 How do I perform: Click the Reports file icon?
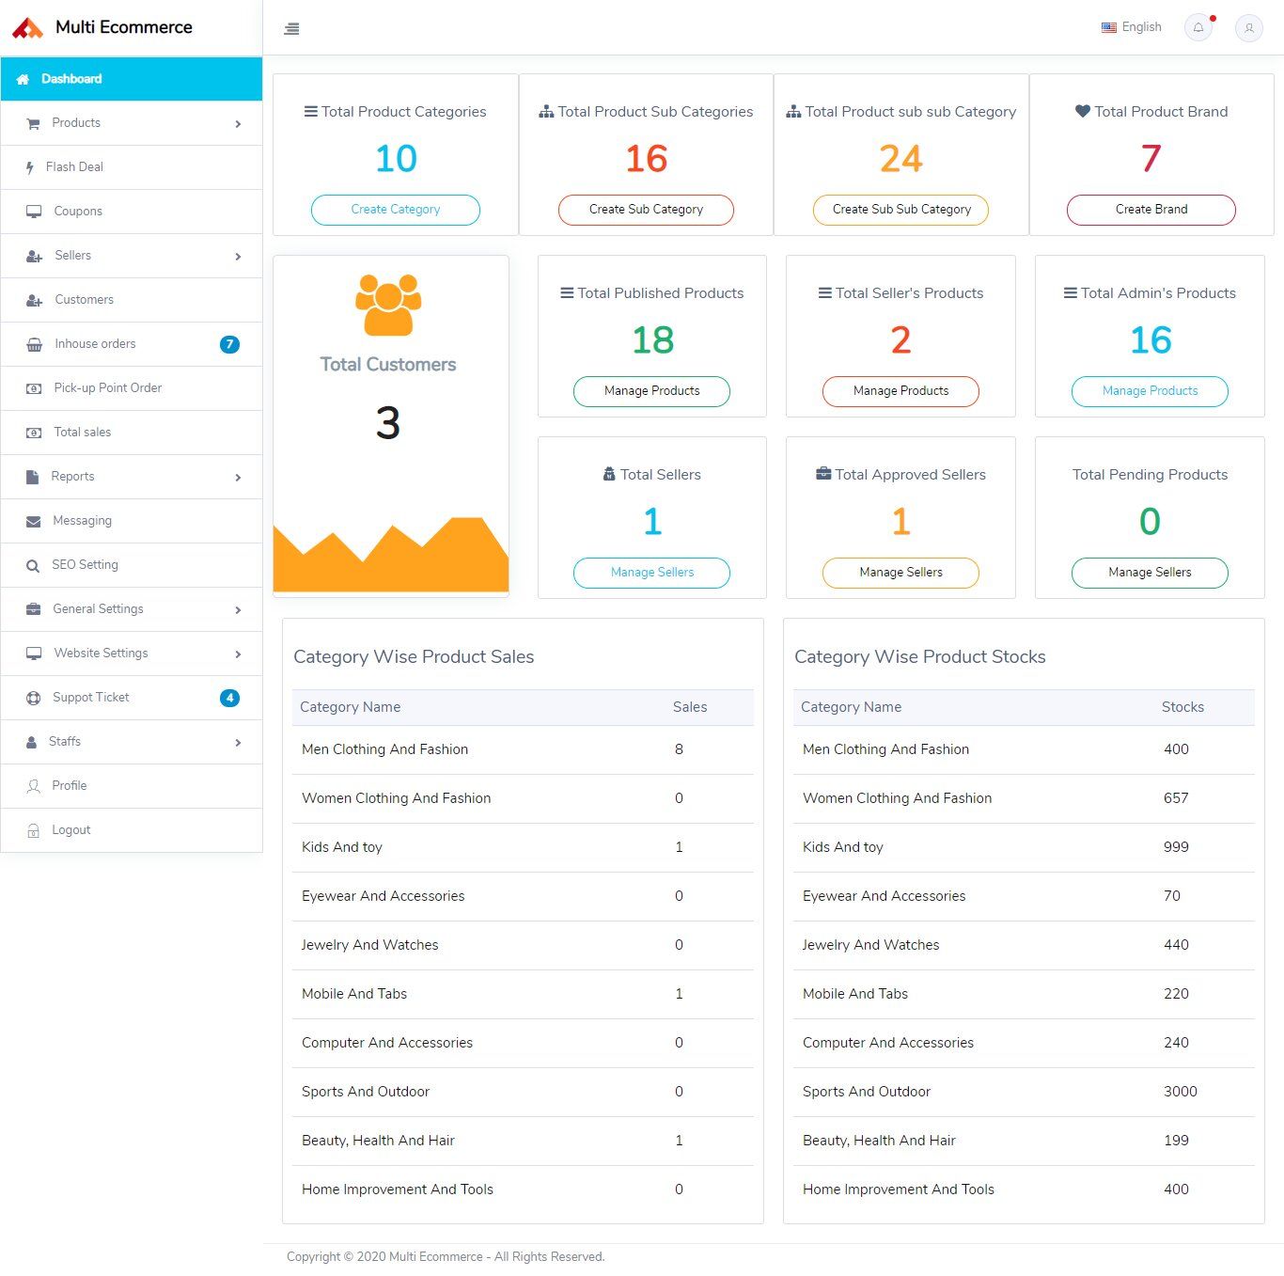33,477
